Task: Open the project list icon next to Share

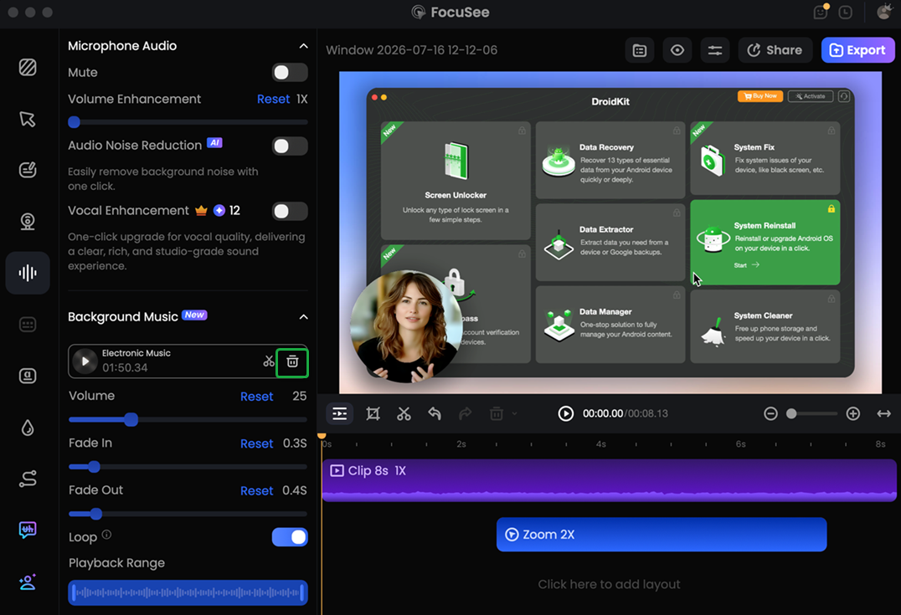Action: 640,50
